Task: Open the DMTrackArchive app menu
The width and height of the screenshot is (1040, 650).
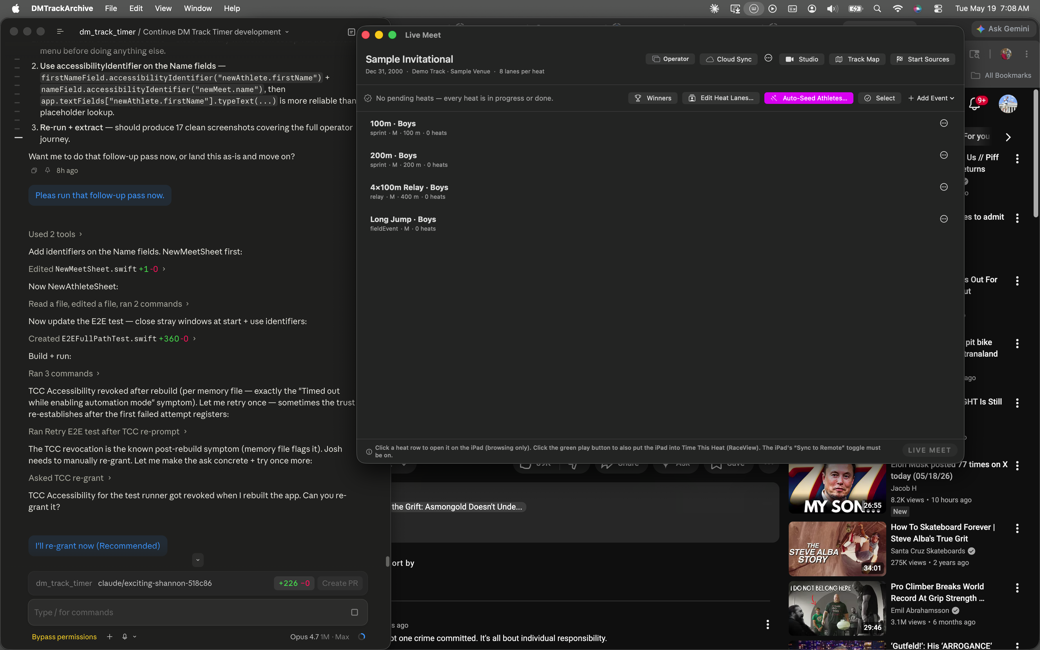Action: [x=62, y=8]
